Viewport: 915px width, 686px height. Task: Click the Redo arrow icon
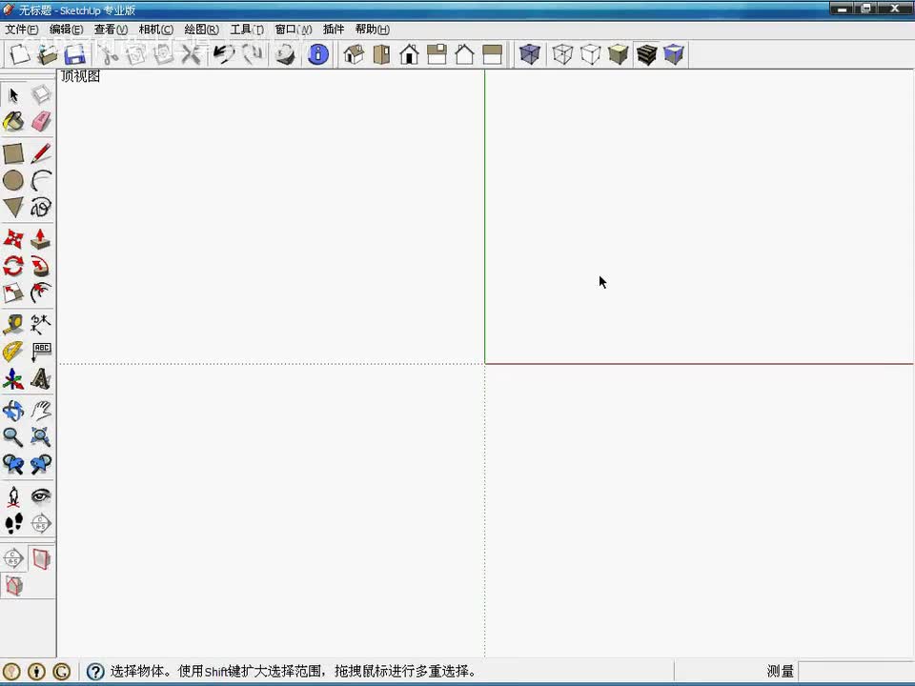[x=252, y=55]
